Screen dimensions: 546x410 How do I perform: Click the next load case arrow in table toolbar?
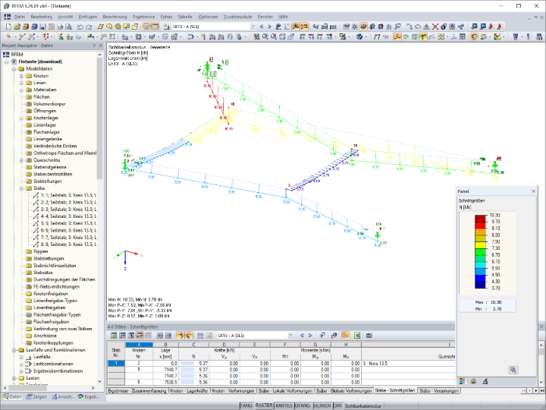point(310,336)
